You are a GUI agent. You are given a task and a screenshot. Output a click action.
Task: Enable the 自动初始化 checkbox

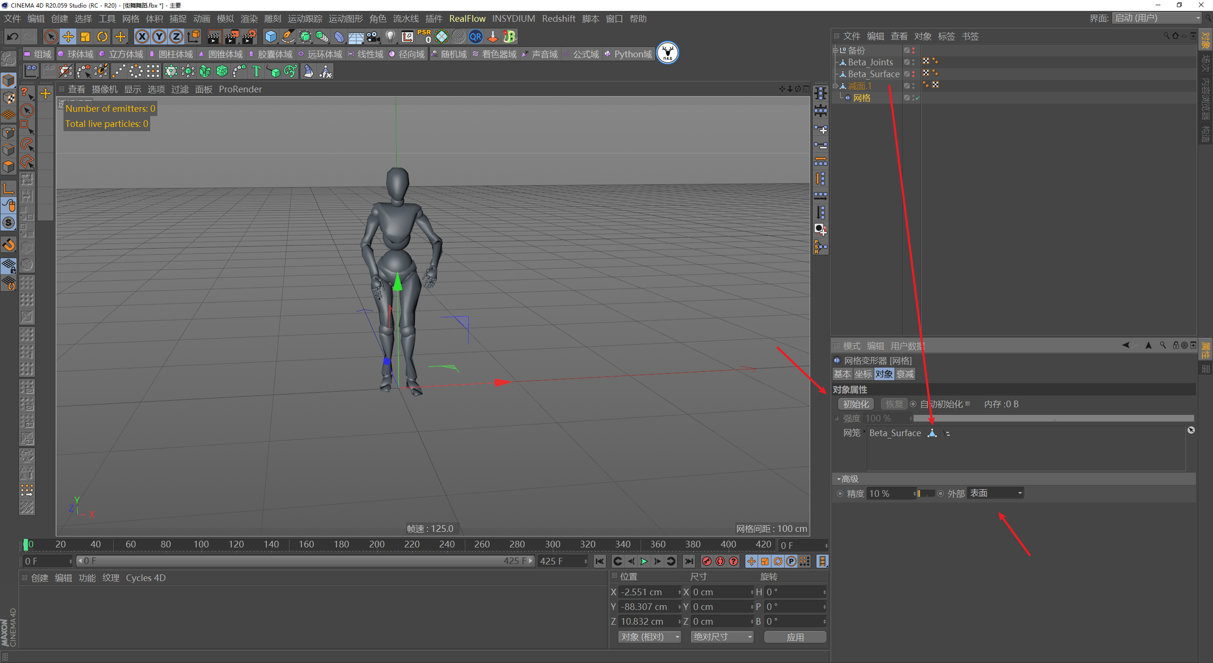[968, 404]
